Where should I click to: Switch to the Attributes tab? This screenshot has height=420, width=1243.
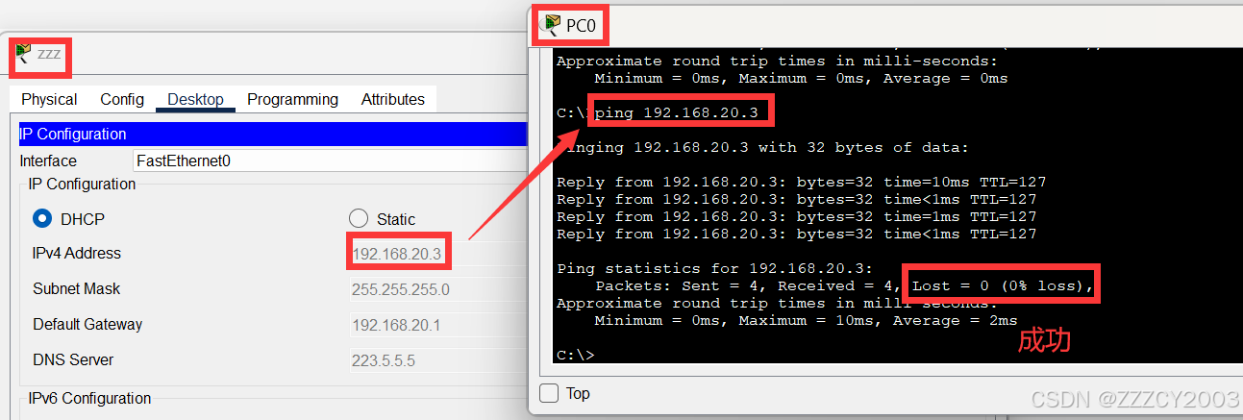(x=392, y=99)
